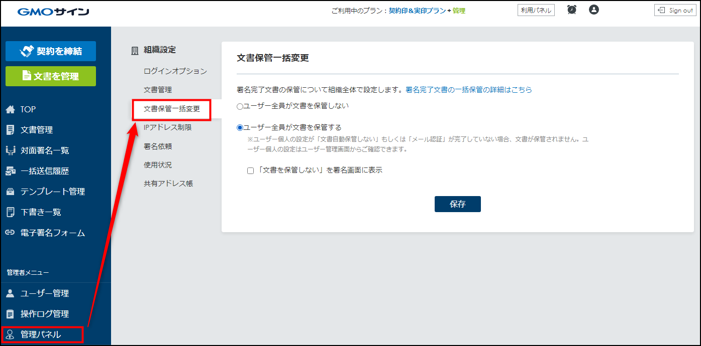Viewport: 701px width, 346px height.
Task: Open 共有アドレス帳 in organization settings
Action: [168, 184]
